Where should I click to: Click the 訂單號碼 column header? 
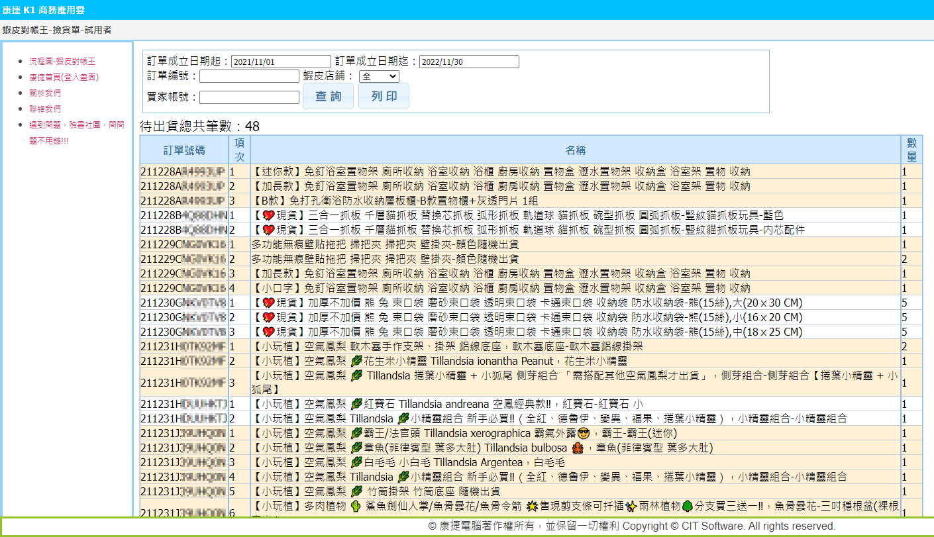[x=184, y=150]
